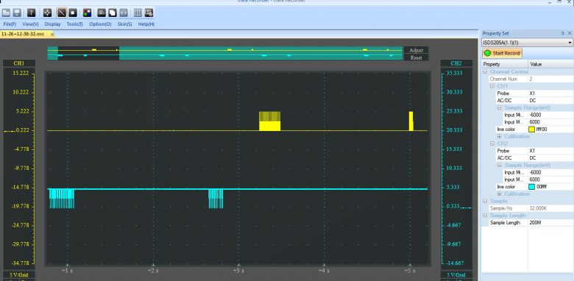Click the vertical cursor columns icon
The height and width of the screenshot is (281, 574).
coord(138,13)
